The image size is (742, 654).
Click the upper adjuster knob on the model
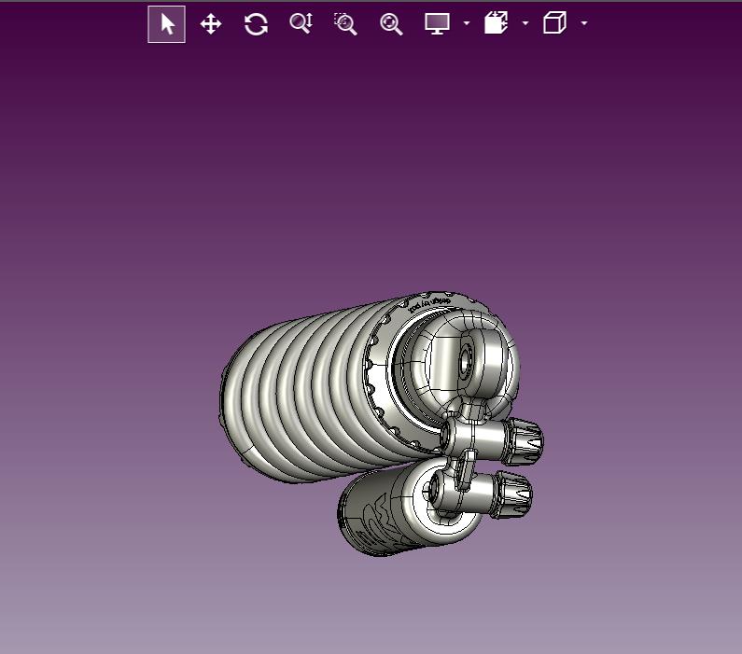click(523, 441)
